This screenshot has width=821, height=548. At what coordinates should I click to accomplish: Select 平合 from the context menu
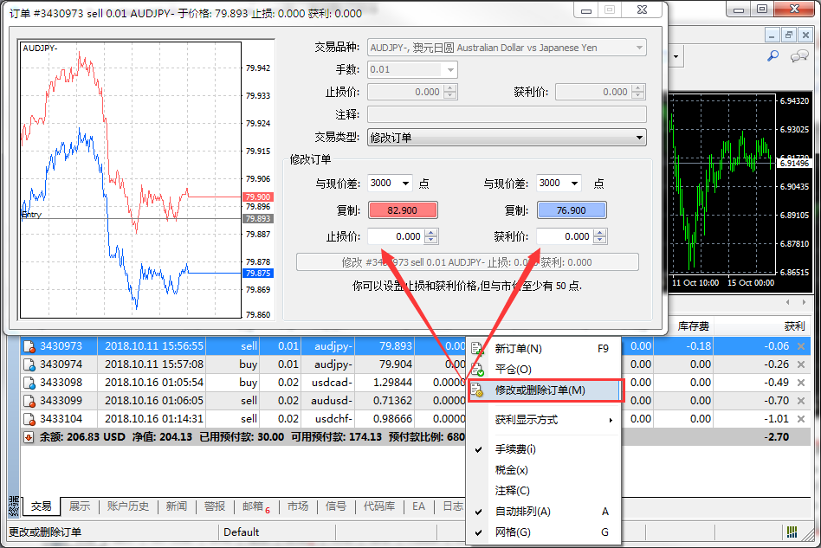(x=513, y=370)
